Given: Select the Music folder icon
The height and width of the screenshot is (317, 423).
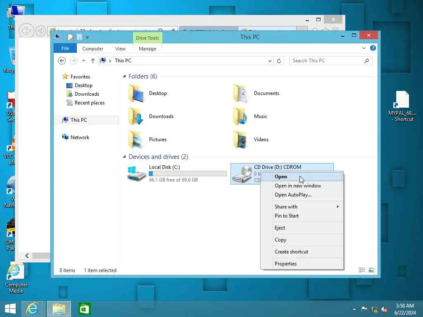Looking at the screenshot, I should (x=240, y=116).
